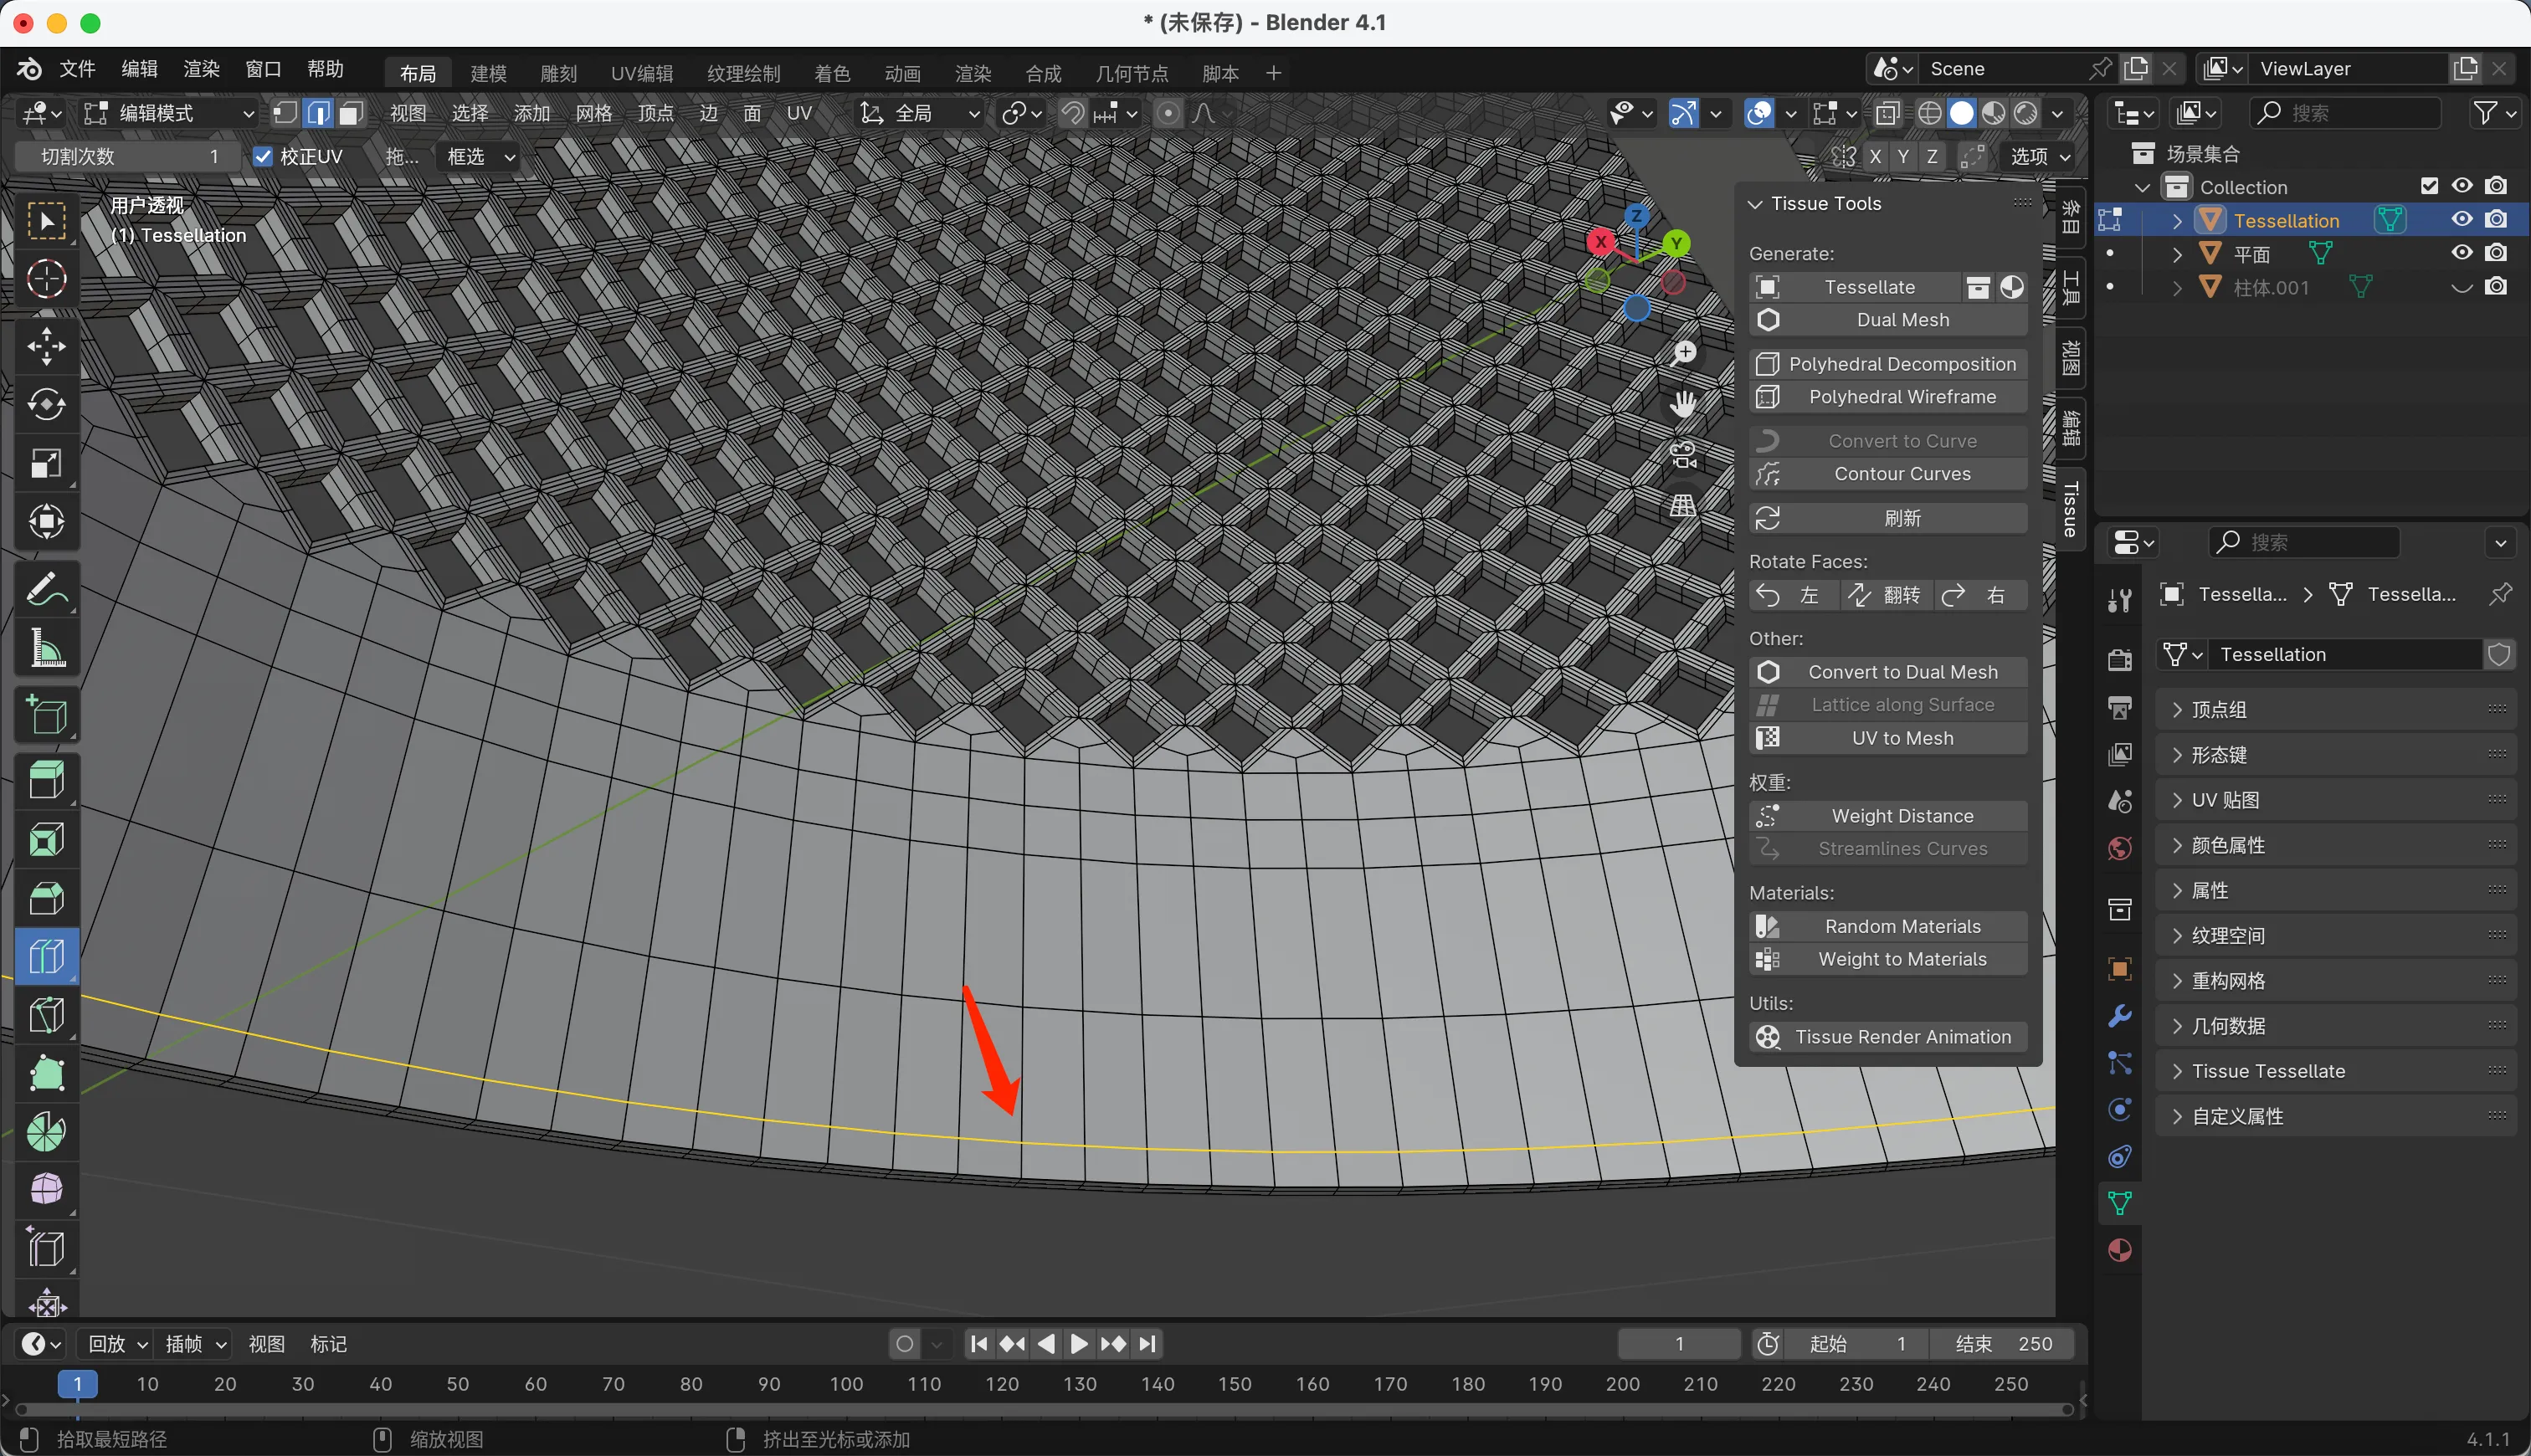Screen dimensions: 2531x1456
Task: Switch to the UV编辑 workspace tab
Action: coord(641,73)
